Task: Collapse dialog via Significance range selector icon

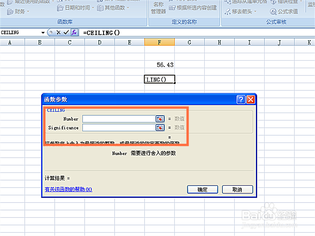Action: (160, 127)
